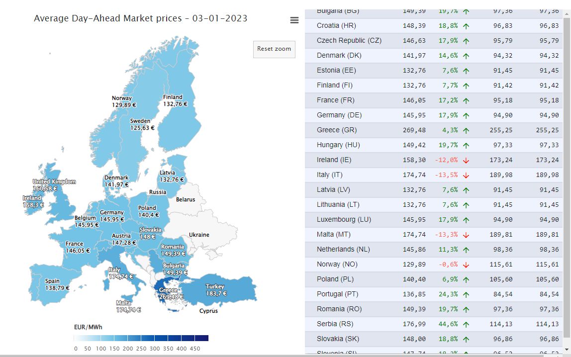The width and height of the screenshot is (571, 357).
Task: Click the green up arrow in Serbia row
Action: (466, 324)
